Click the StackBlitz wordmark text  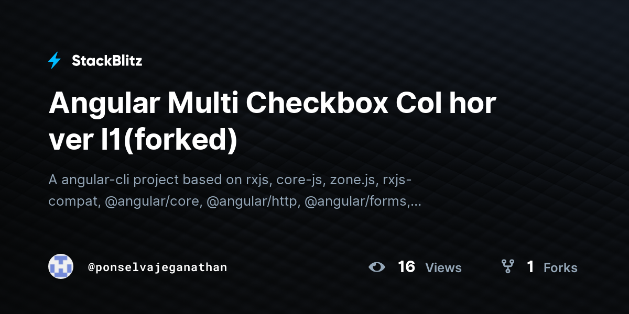(107, 61)
